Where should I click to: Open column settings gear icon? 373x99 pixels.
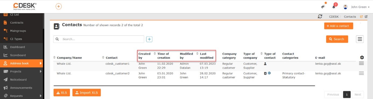pos(362,57)
